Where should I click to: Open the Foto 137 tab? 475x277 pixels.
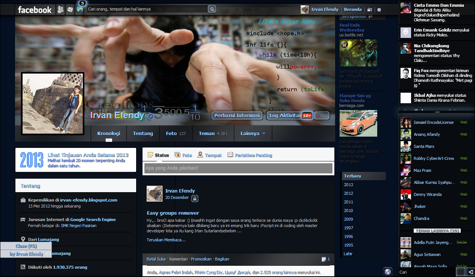coord(176,133)
